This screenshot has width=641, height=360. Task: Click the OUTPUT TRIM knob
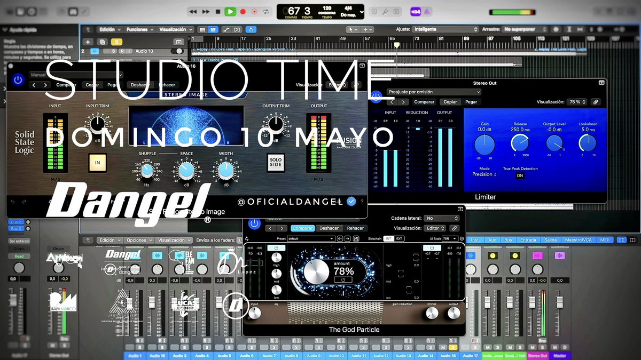(276, 124)
